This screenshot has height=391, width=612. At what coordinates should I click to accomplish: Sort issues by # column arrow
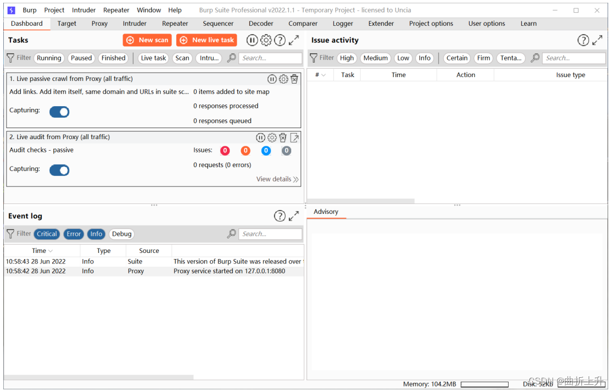(x=323, y=75)
